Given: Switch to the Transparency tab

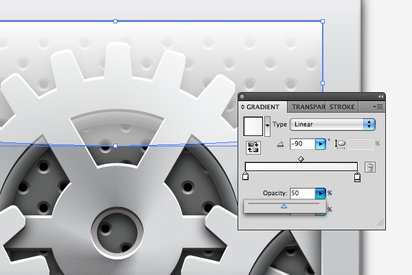Looking at the screenshot, I should (x=308, y=107).
